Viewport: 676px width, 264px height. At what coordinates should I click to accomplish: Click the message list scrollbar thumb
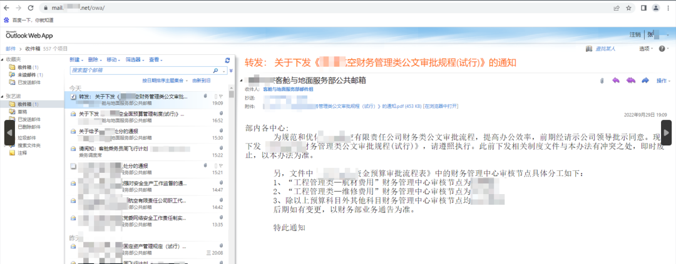pyautogui.click(x=232, y=94)
